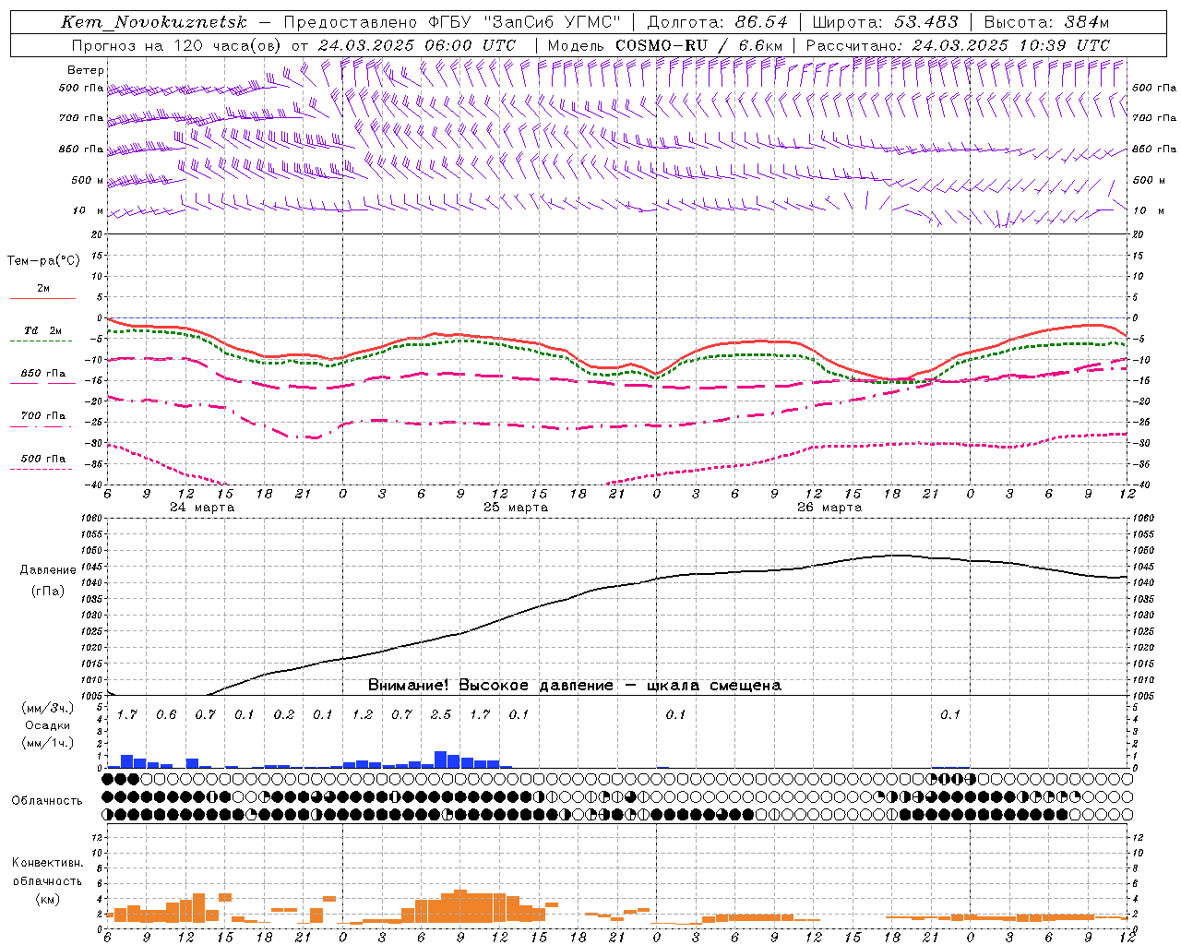The height and width of the screenshot is (945, 1181).
Task: Click the computed time Рассчитано: 24.03.2025 10:39 UTC
Action: pos(958,45)
